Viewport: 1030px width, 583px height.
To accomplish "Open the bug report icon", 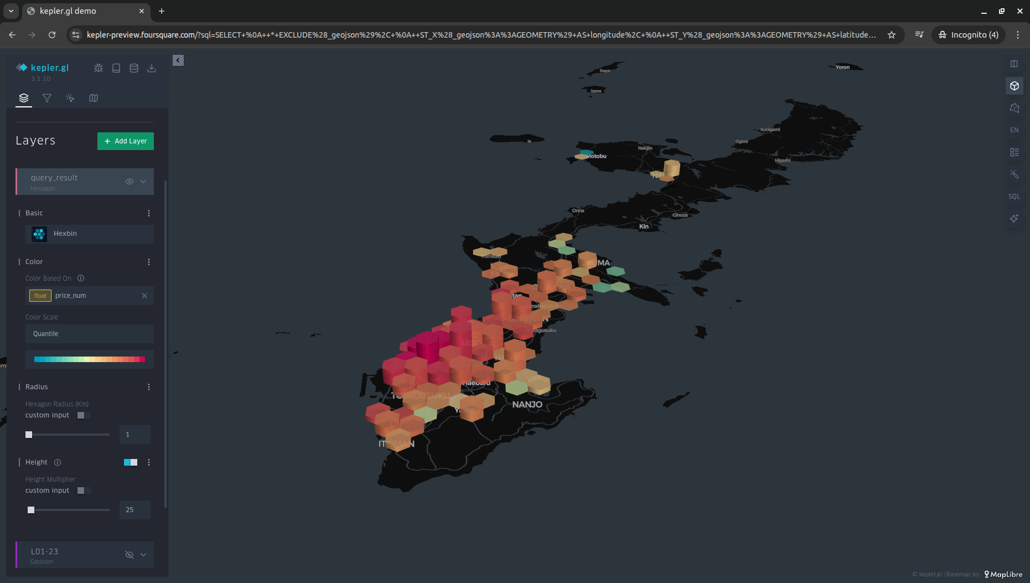I will [x=99, y=68].
